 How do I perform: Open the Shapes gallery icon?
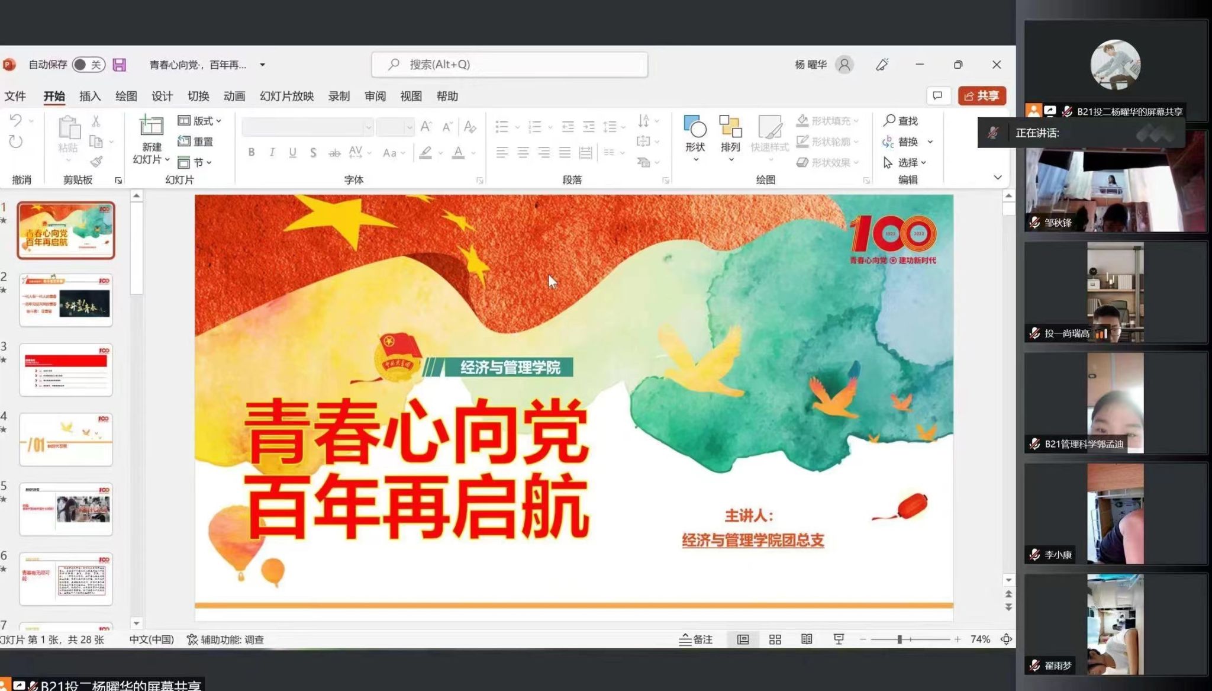click(x=695, y=127)
